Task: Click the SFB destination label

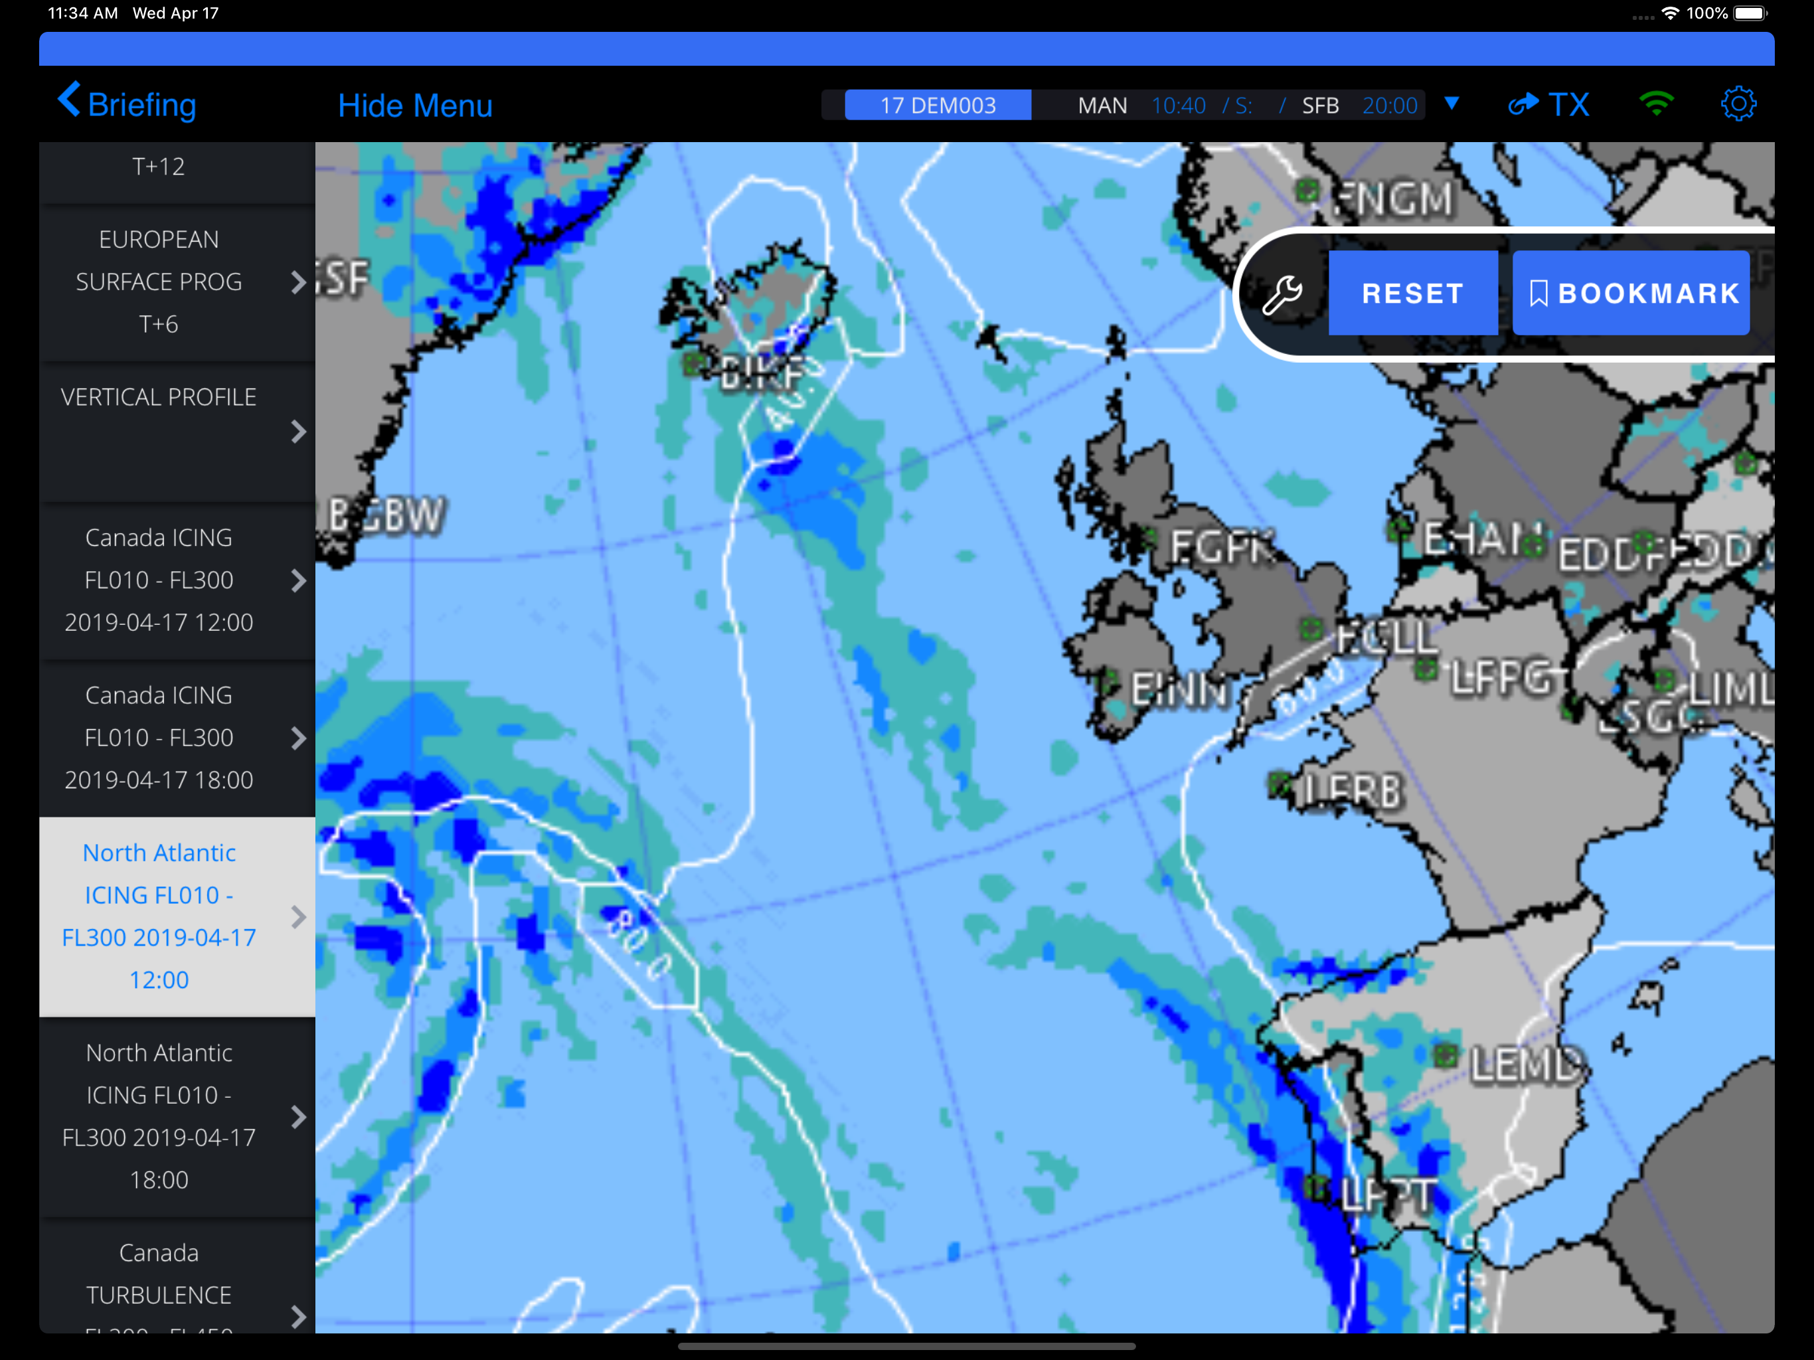Action: coord(1320,105)
